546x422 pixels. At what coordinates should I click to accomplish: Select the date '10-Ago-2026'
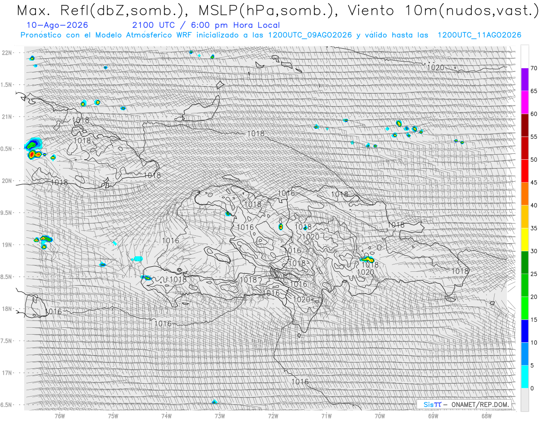[57, 25]
